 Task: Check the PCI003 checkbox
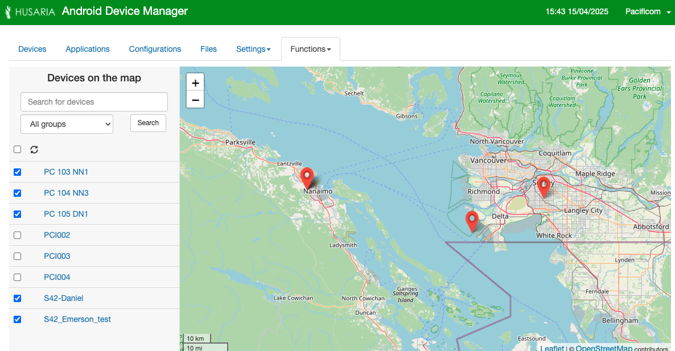click(x=17, y=257)
